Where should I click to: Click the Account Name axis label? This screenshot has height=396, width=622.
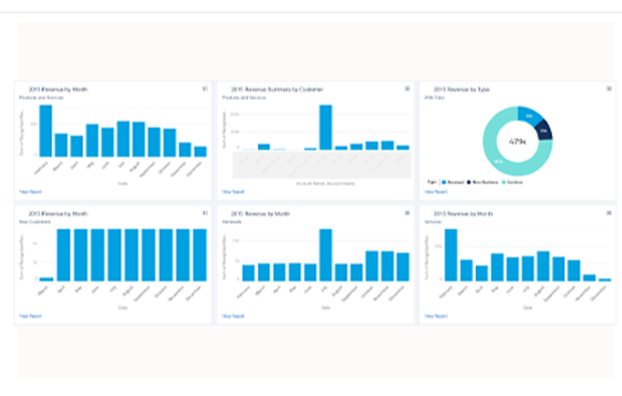[325, 184]
